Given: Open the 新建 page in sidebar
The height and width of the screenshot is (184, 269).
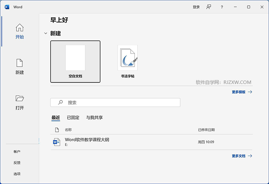Looking at the screenshot, I should pyautogui.click(x=20, y=67).
